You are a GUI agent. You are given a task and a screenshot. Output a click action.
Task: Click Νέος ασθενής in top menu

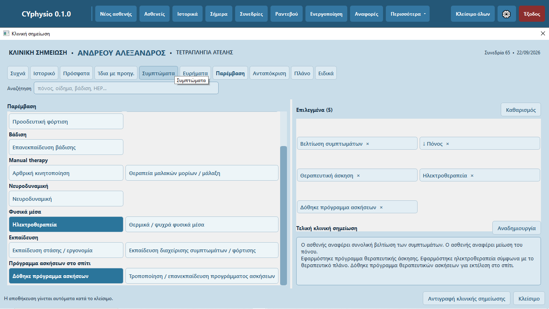[x=116, y=14]
